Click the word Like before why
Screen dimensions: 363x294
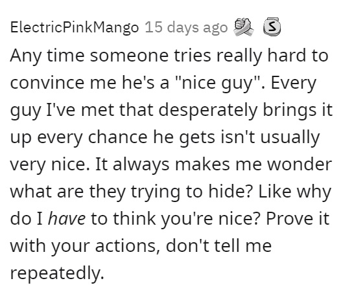[x=275, y=192]
